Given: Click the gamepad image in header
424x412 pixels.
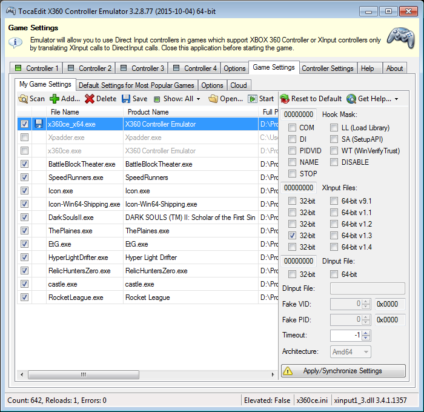Looking at the screenshot, I should point(401,38).
